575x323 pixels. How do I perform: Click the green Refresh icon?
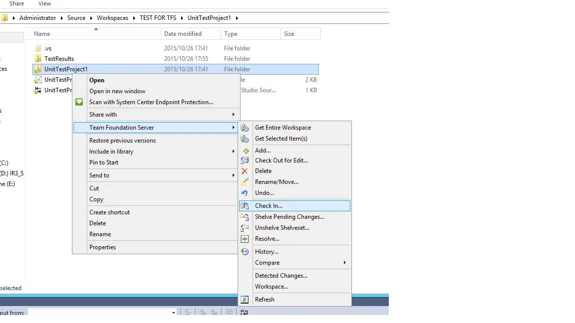pyautogui.click(x=245, y=300)
